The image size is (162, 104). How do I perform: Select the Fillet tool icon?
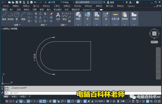point(45,17)
